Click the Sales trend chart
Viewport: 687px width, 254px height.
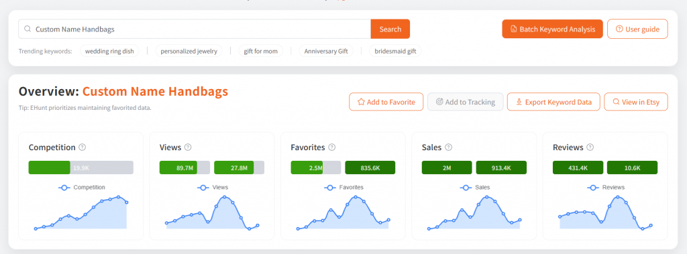click(x=474, y=213)
